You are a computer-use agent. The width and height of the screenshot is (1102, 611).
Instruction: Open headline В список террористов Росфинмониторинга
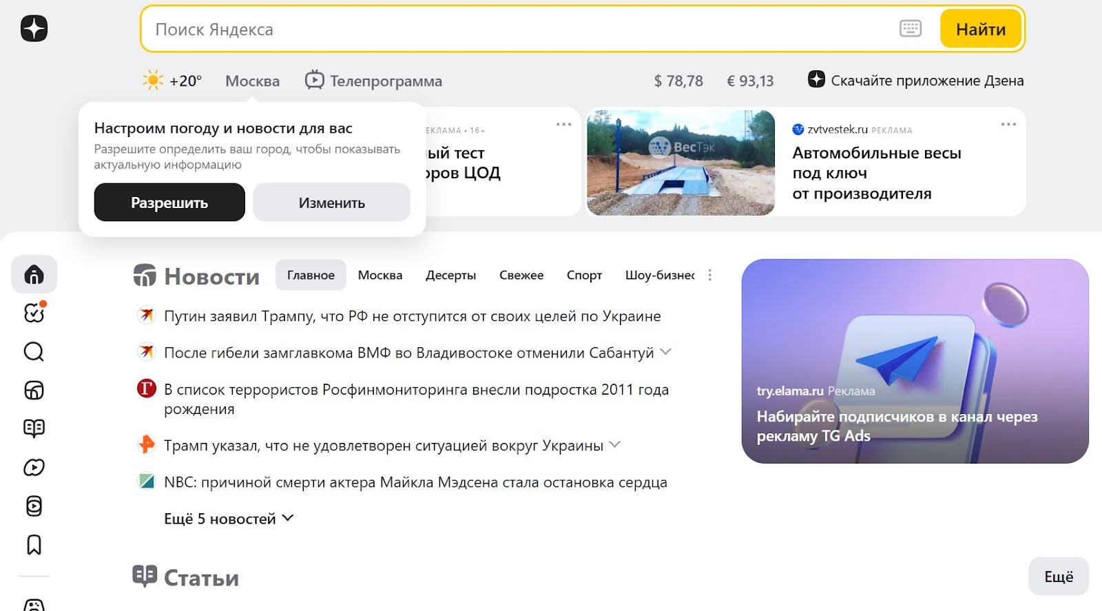click(x=416, y=399)
